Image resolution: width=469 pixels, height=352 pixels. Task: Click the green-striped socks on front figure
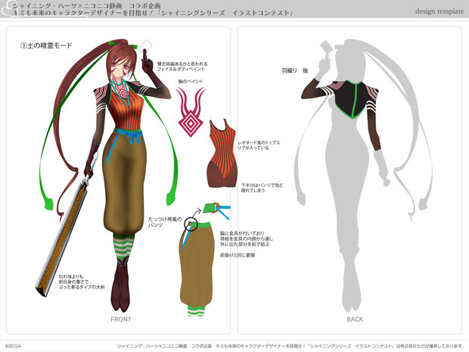[x=123, y=246]
